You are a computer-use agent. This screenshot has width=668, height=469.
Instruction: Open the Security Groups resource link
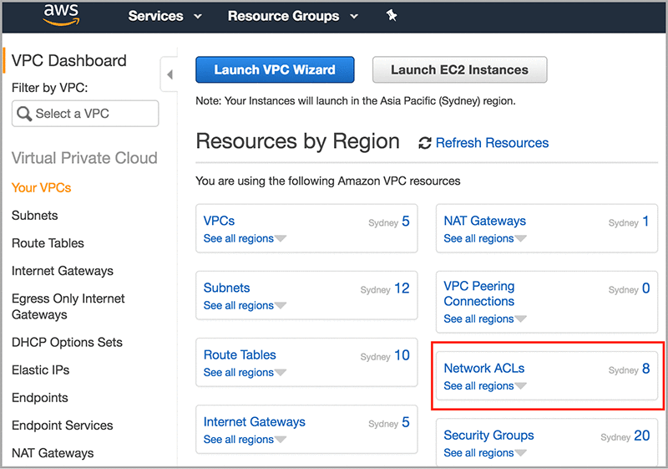pos(488,435)
